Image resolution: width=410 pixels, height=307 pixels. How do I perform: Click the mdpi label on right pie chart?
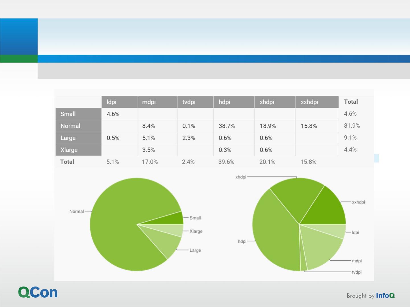point(357,261)
